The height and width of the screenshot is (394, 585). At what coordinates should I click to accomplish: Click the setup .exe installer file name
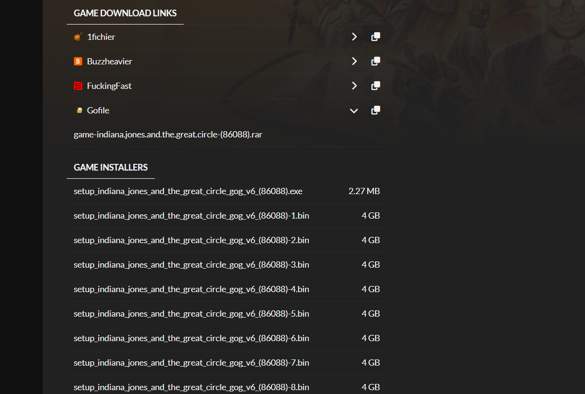(x=188, y=191)
